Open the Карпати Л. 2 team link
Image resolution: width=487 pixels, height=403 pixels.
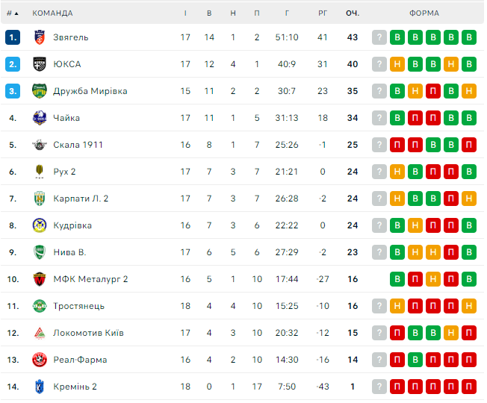click(x=81, y=199)
